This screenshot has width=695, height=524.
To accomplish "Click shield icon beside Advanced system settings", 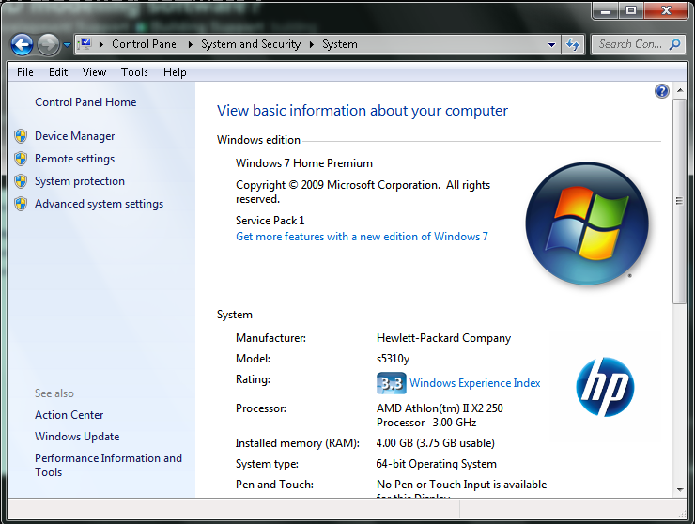I will [x=21, y=204].
